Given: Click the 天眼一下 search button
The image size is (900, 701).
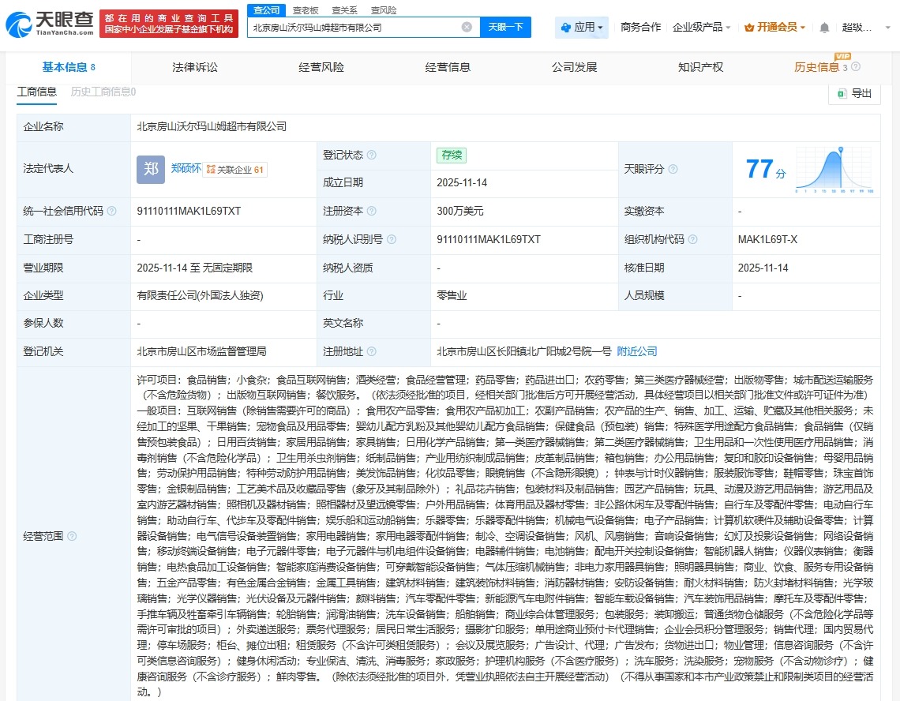Looking at the screenshot, I should coord(505,26).
